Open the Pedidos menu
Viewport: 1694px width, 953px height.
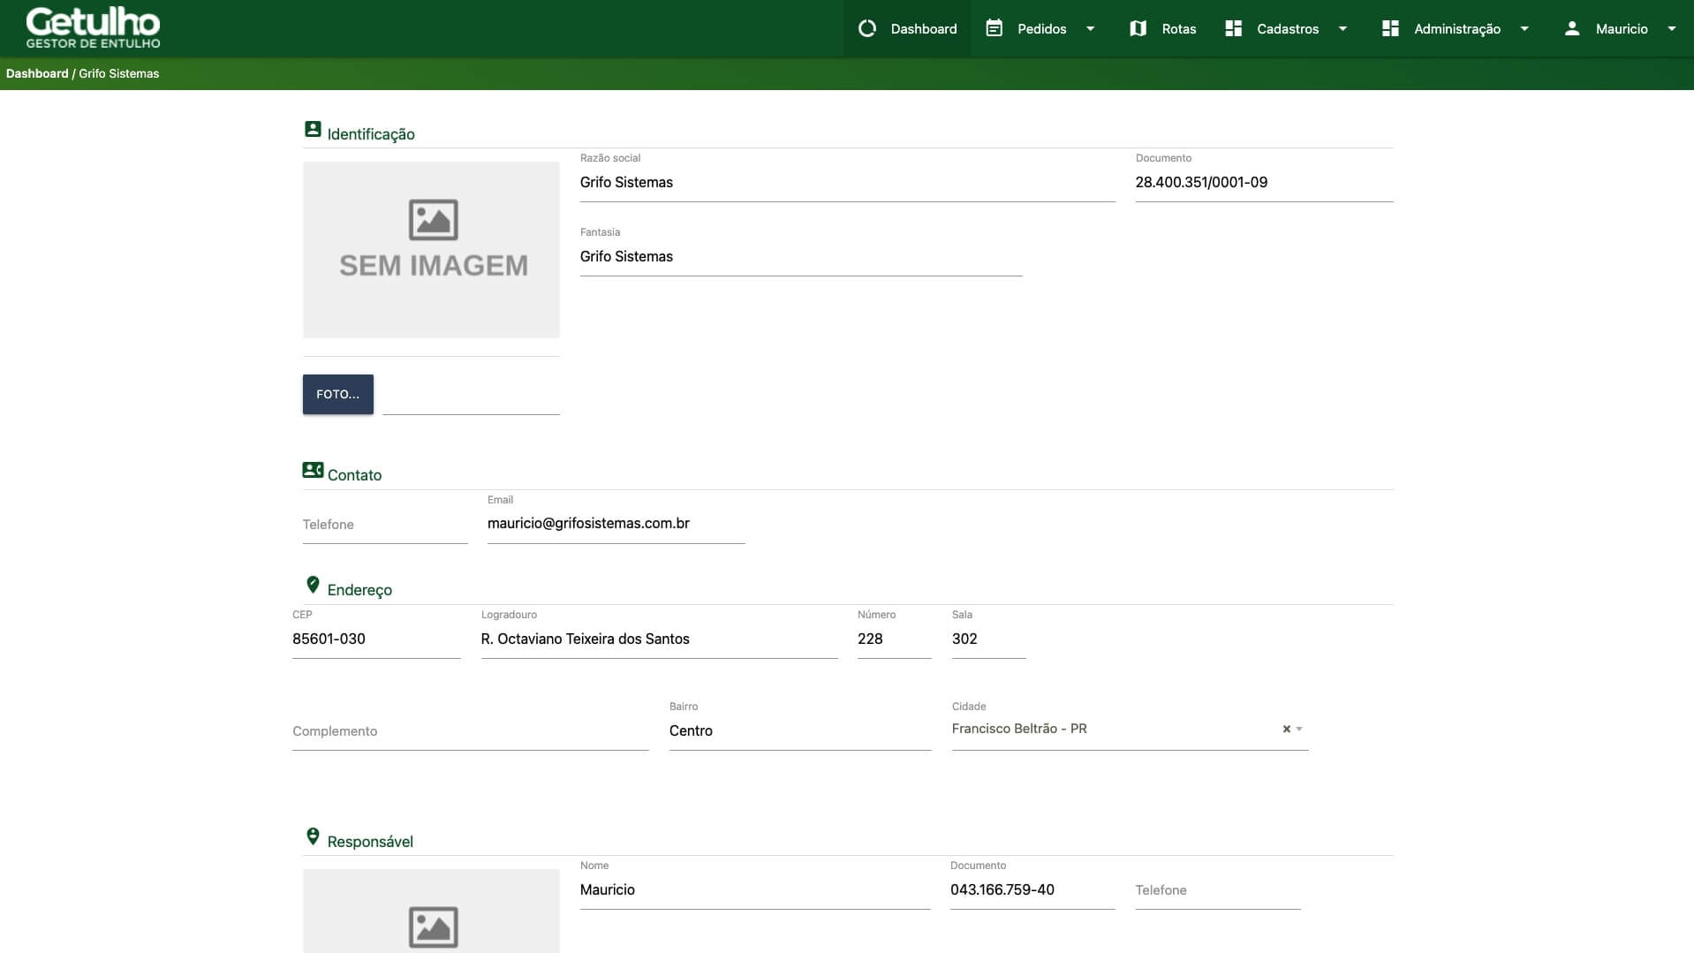pyautogui.click(x=1042, y=28)
